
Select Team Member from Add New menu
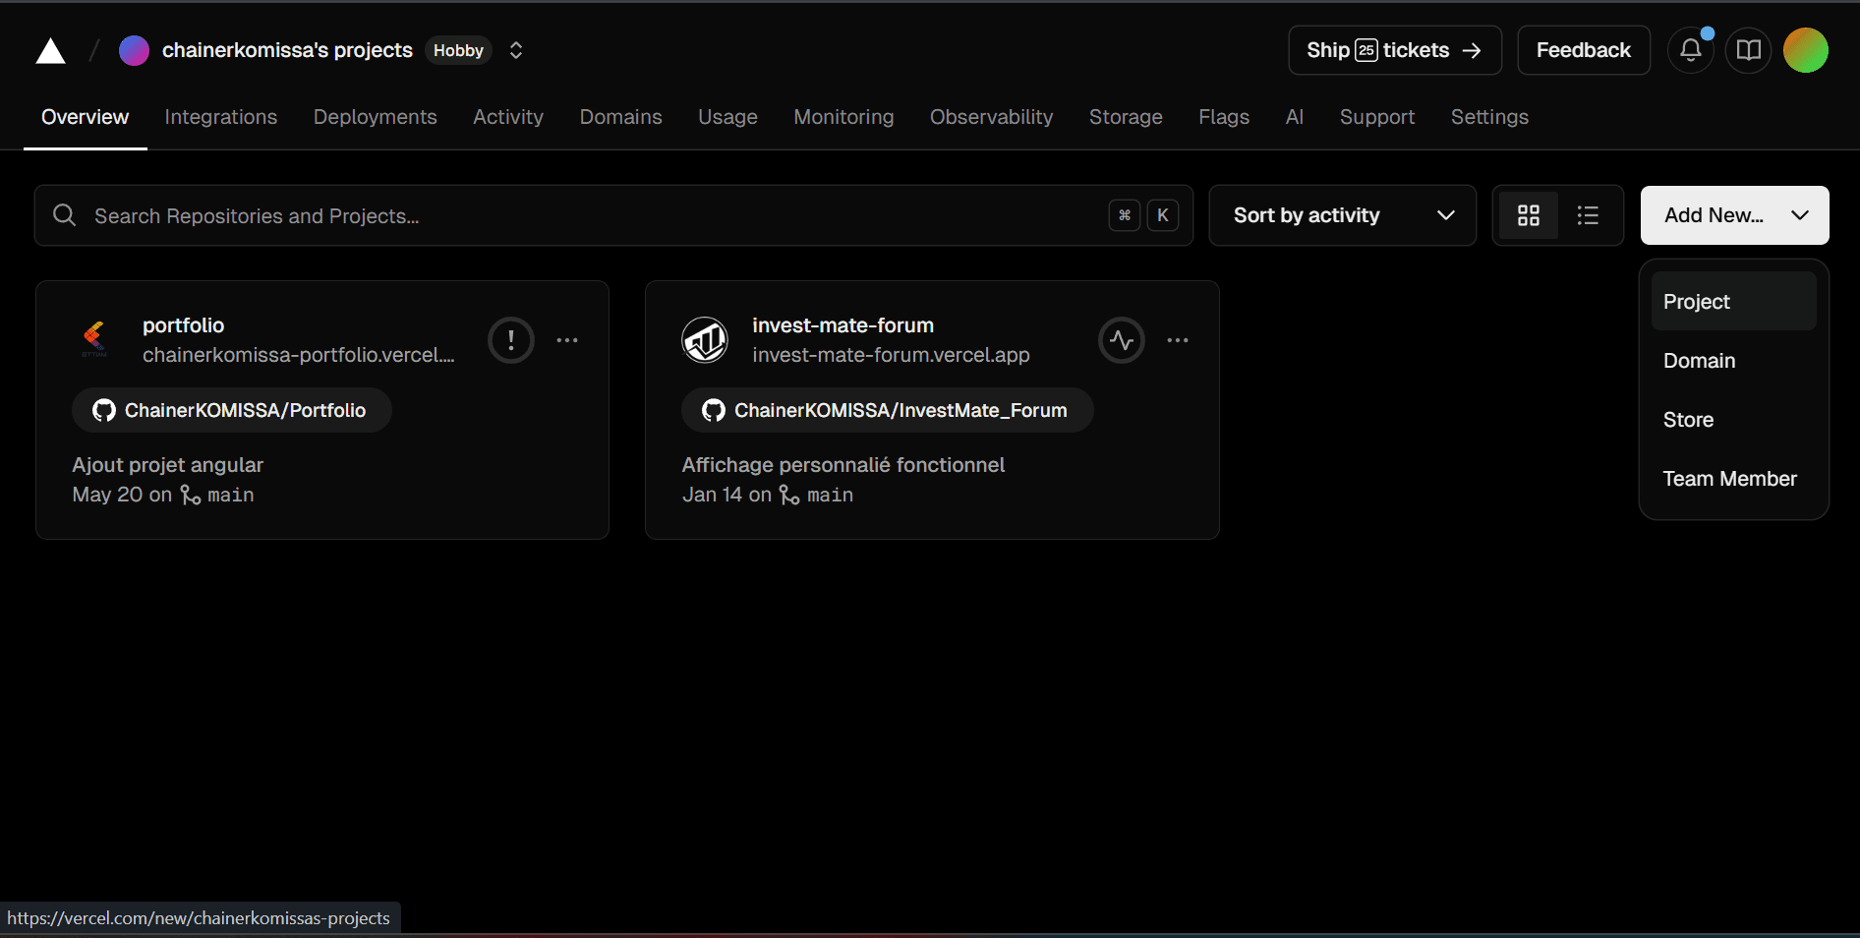point(1729,479)
